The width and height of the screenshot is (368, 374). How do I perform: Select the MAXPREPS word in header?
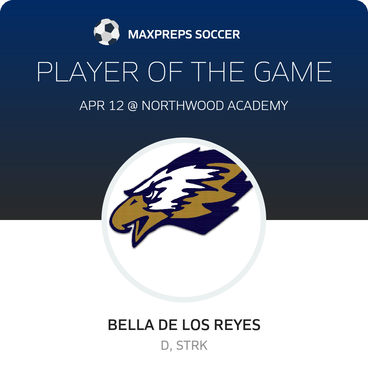pos(160,34)
